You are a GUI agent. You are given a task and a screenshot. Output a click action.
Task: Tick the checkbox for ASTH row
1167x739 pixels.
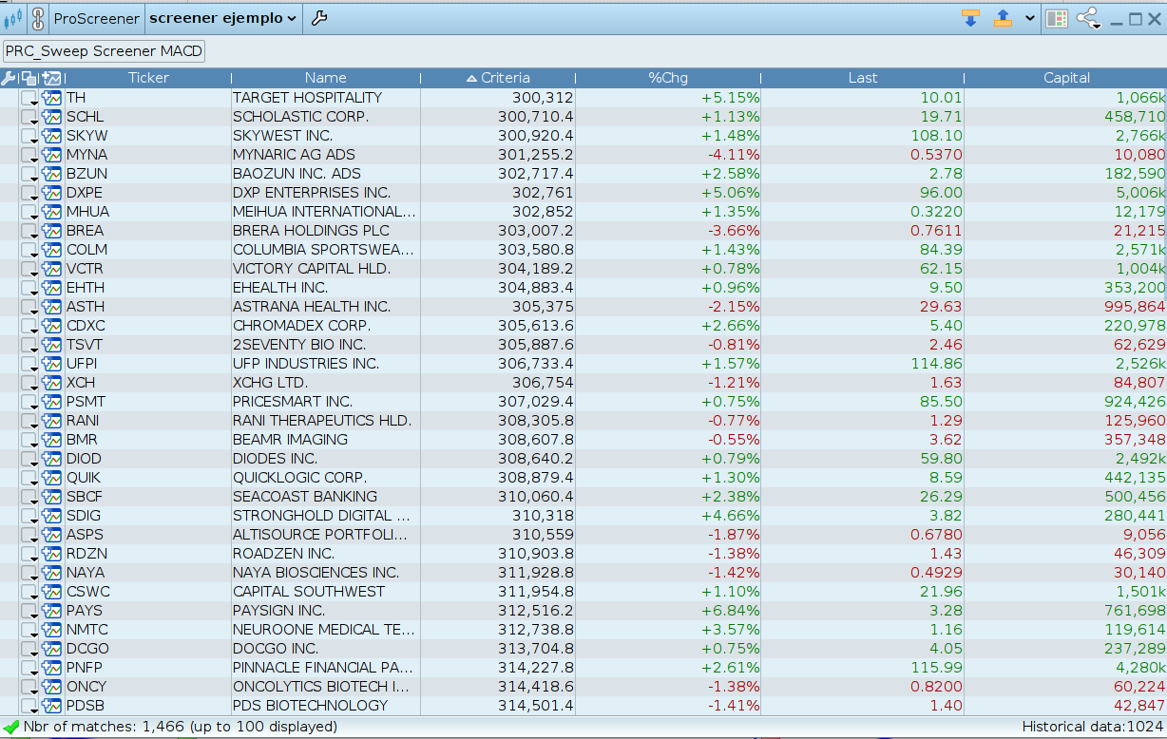pos(29,307)
